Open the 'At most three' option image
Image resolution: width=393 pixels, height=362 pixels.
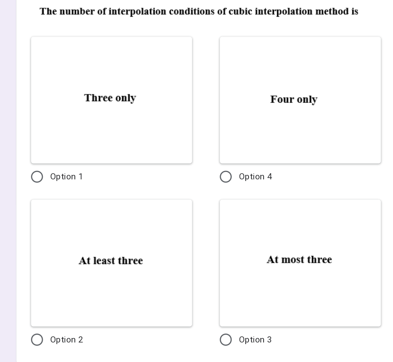(300, 262)
